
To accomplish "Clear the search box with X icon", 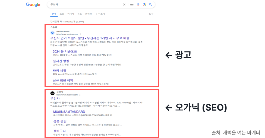I will click(x=124, y=5).
